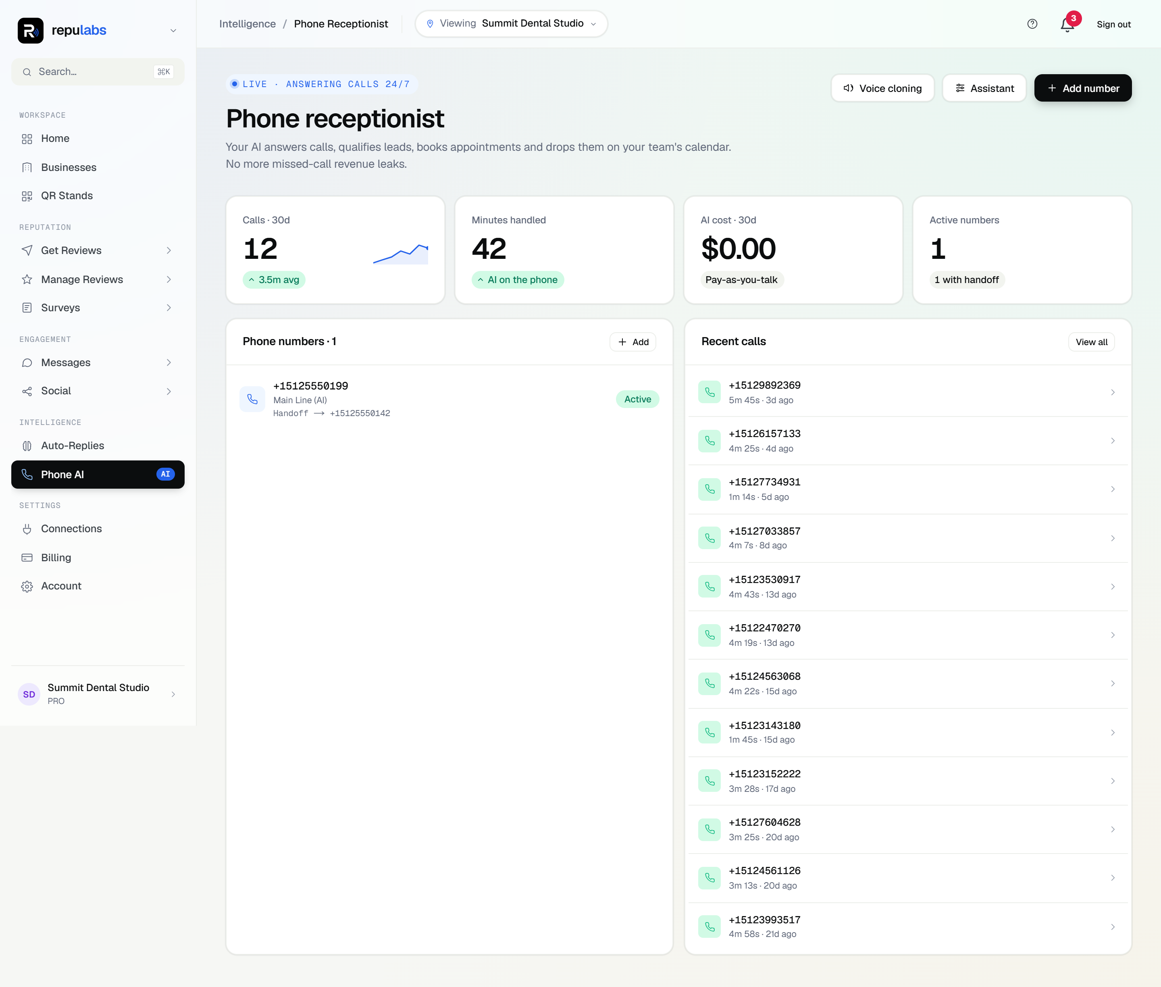Viewport: 1161px width, 987px height.
Task: Click the Voice cloning button
Action: (x=882, y=88)
